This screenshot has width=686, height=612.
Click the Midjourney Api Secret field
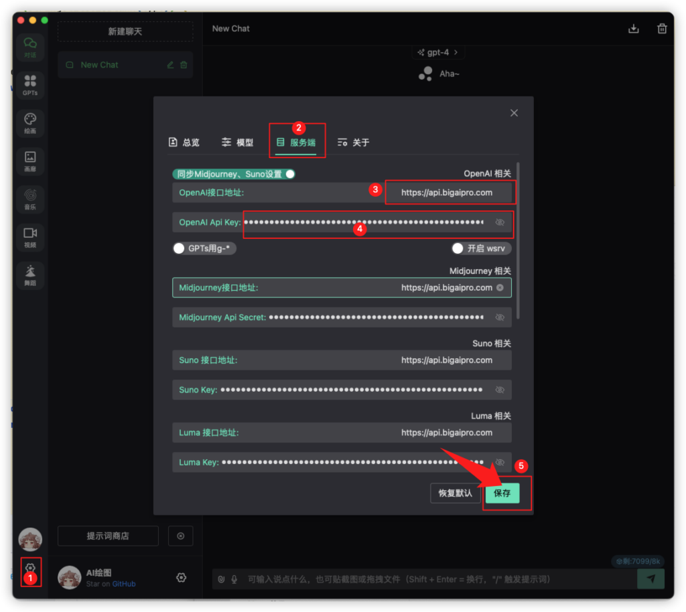[x=342, y=317]
